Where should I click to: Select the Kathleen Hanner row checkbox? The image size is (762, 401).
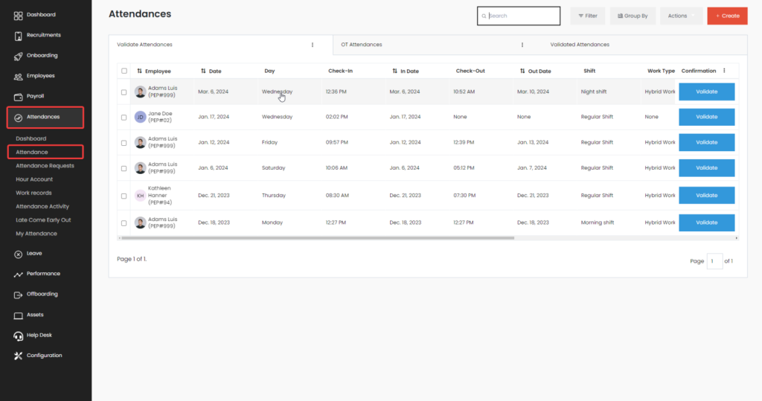[124, 196]
